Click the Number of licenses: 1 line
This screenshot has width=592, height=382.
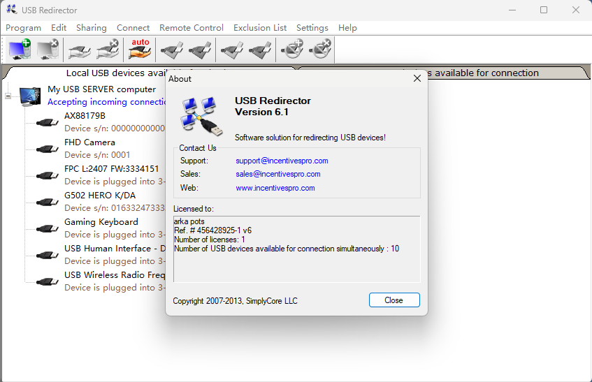(210, 240)
